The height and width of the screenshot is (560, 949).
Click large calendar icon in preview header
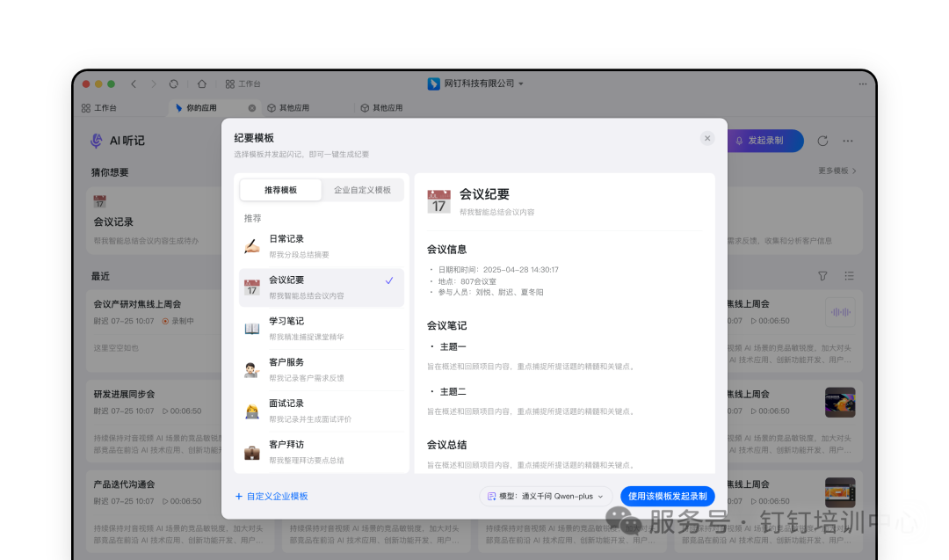pos(438,201)
